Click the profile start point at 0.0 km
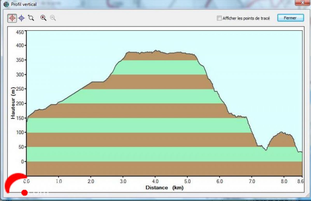 click(27, 121)
